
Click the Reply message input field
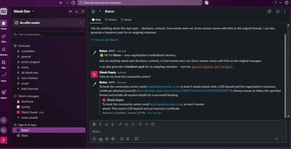point(188,131)
